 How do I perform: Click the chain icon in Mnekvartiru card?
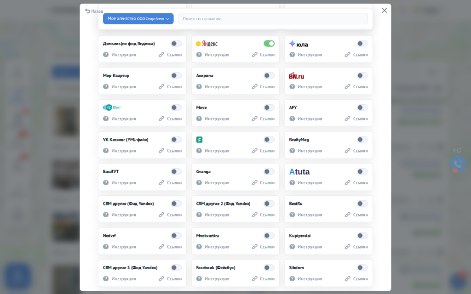(254, 247)
